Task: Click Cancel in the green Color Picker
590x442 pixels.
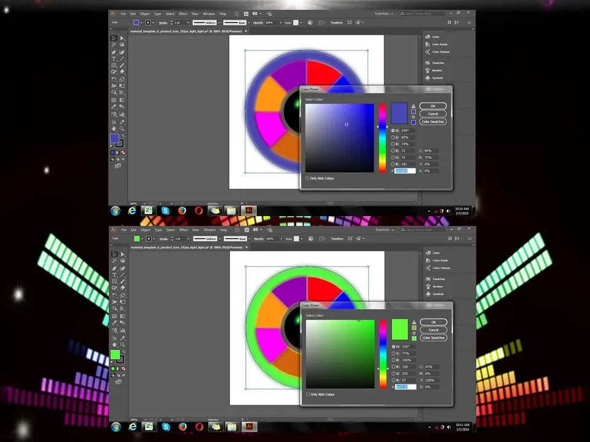Action: point(433,330)
